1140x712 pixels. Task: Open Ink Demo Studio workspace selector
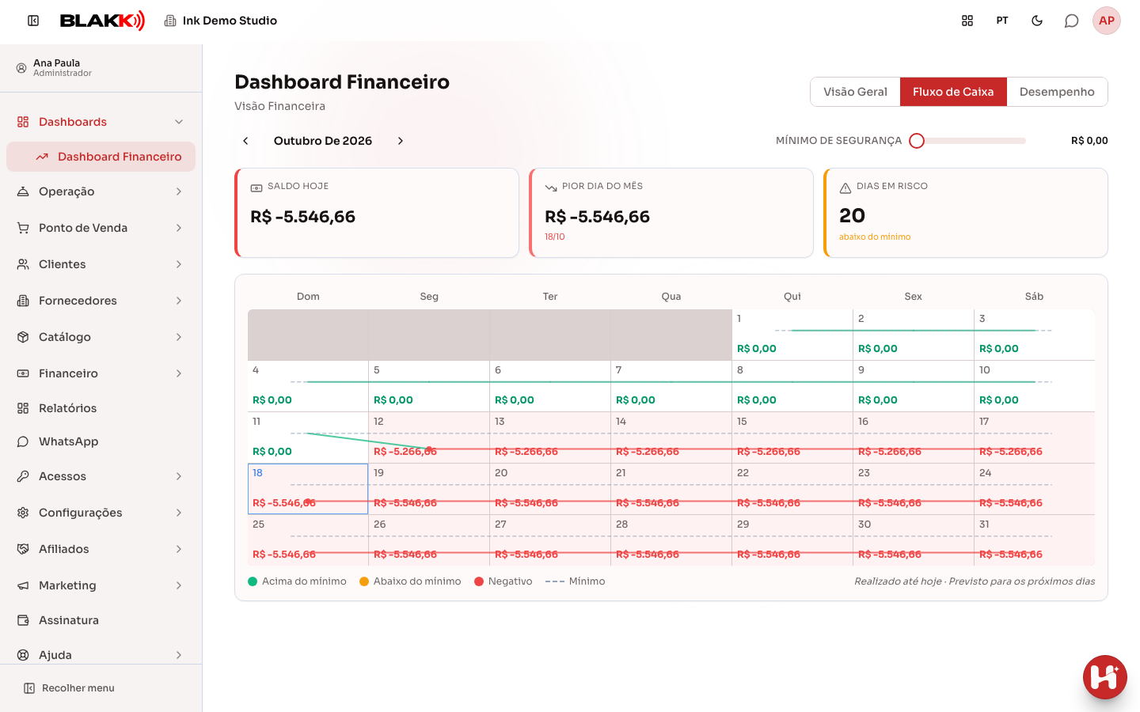(220, 21)
